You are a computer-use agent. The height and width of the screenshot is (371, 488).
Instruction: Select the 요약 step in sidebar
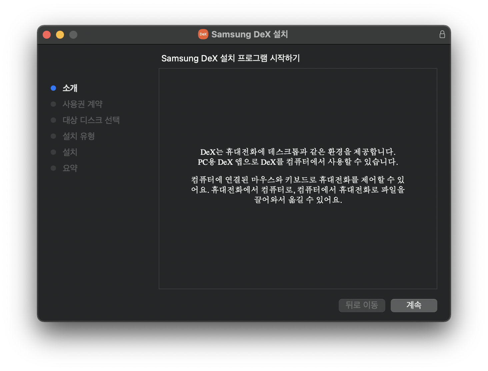click(x=70, y=168)
